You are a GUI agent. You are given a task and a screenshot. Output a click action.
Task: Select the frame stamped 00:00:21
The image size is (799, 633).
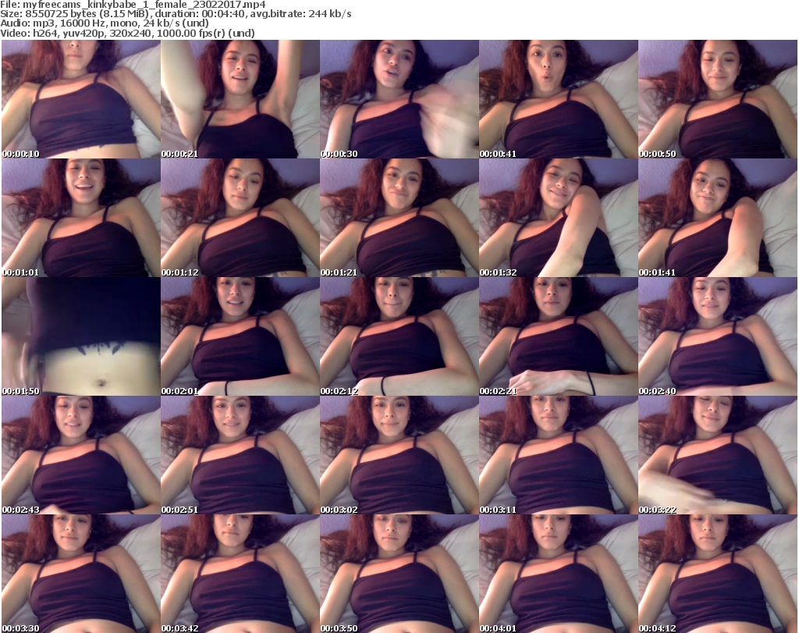point(240,99)
